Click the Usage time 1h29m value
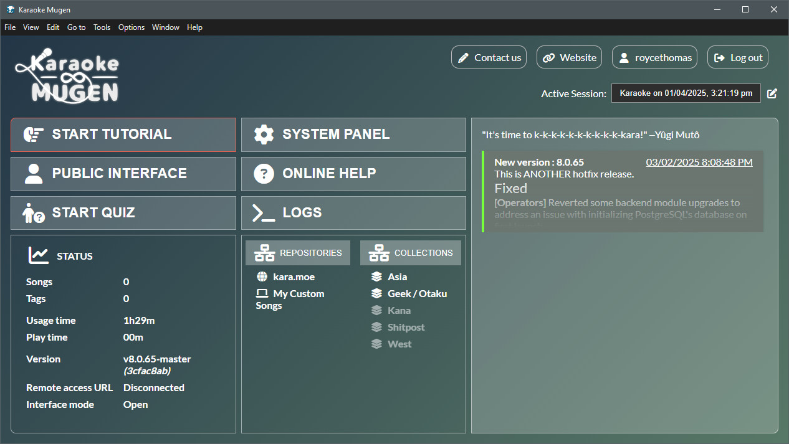This screenshot has width=789, height=444. 139,320
